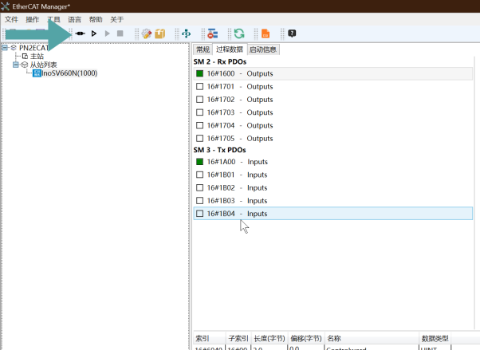Click the PN2ECAT root node icon

[x=14, y=48]
